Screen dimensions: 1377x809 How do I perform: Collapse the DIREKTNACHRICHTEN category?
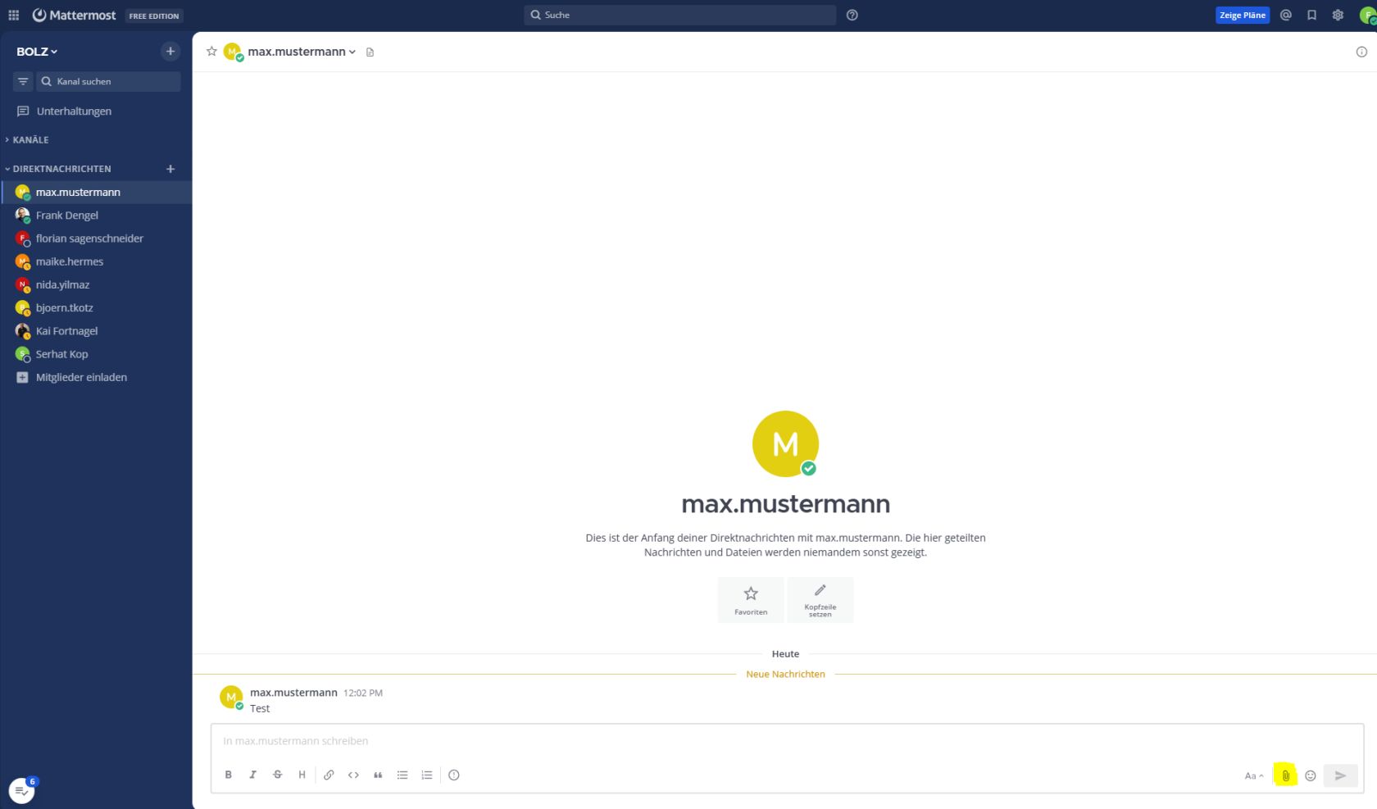[x=61, y=169]
